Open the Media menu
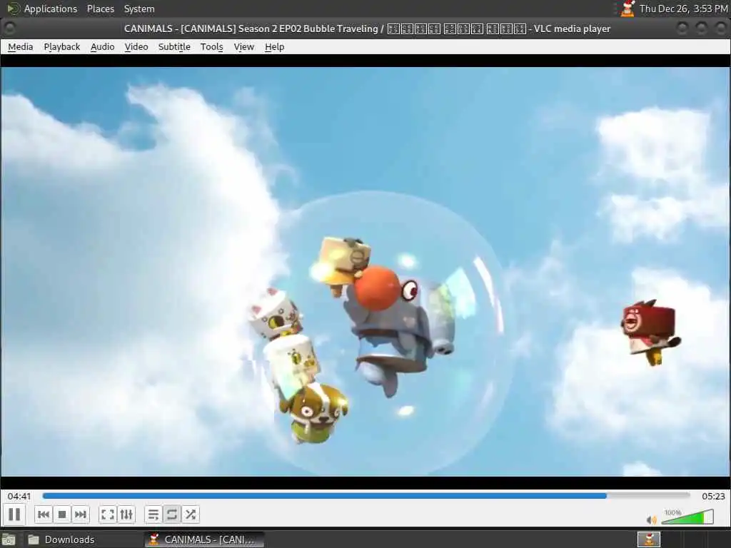The width and height of the screenshot is (731, 548). pos(21,46)
